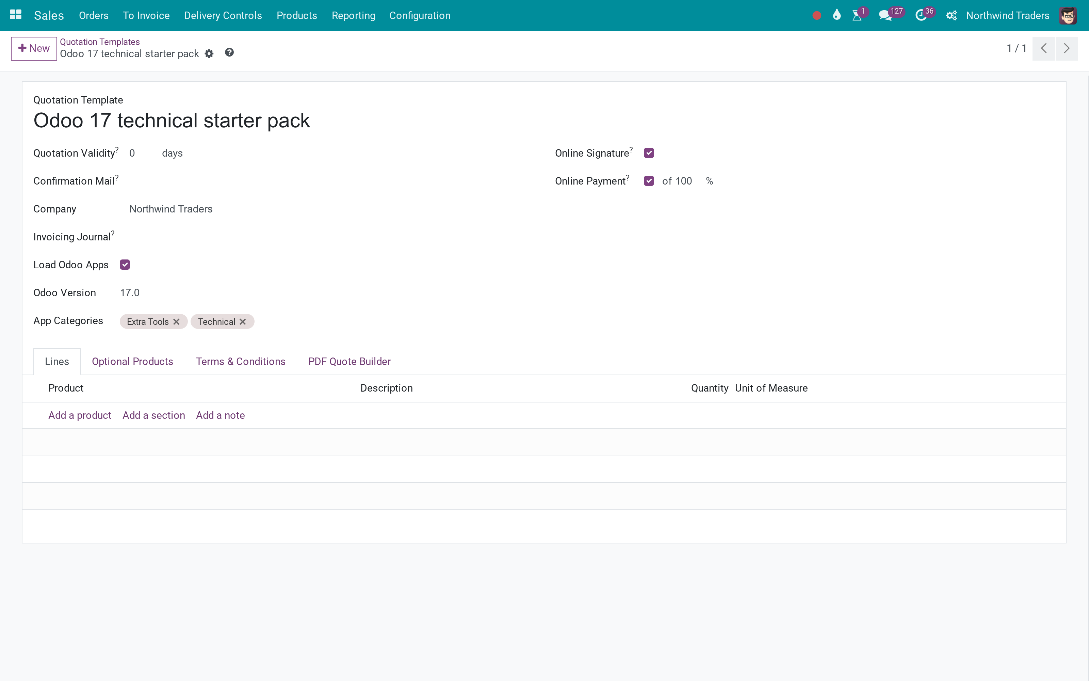Open the Products menu
Viewport: 1089px width, 681px height.
point(297,16)
